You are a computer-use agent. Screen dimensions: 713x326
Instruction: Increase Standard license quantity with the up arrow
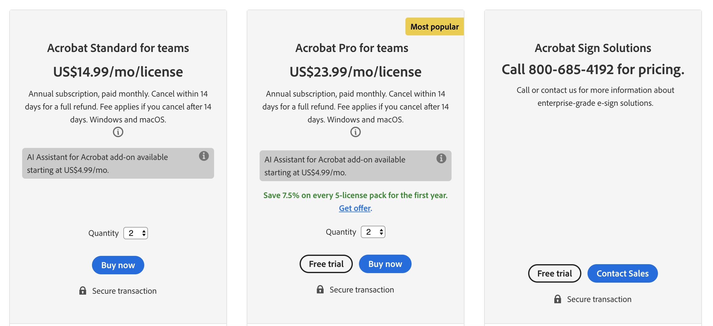(143, 231)
